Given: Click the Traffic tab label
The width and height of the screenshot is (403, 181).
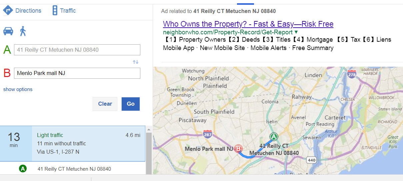Looking at the screenshot, I should tap(68, 11).
